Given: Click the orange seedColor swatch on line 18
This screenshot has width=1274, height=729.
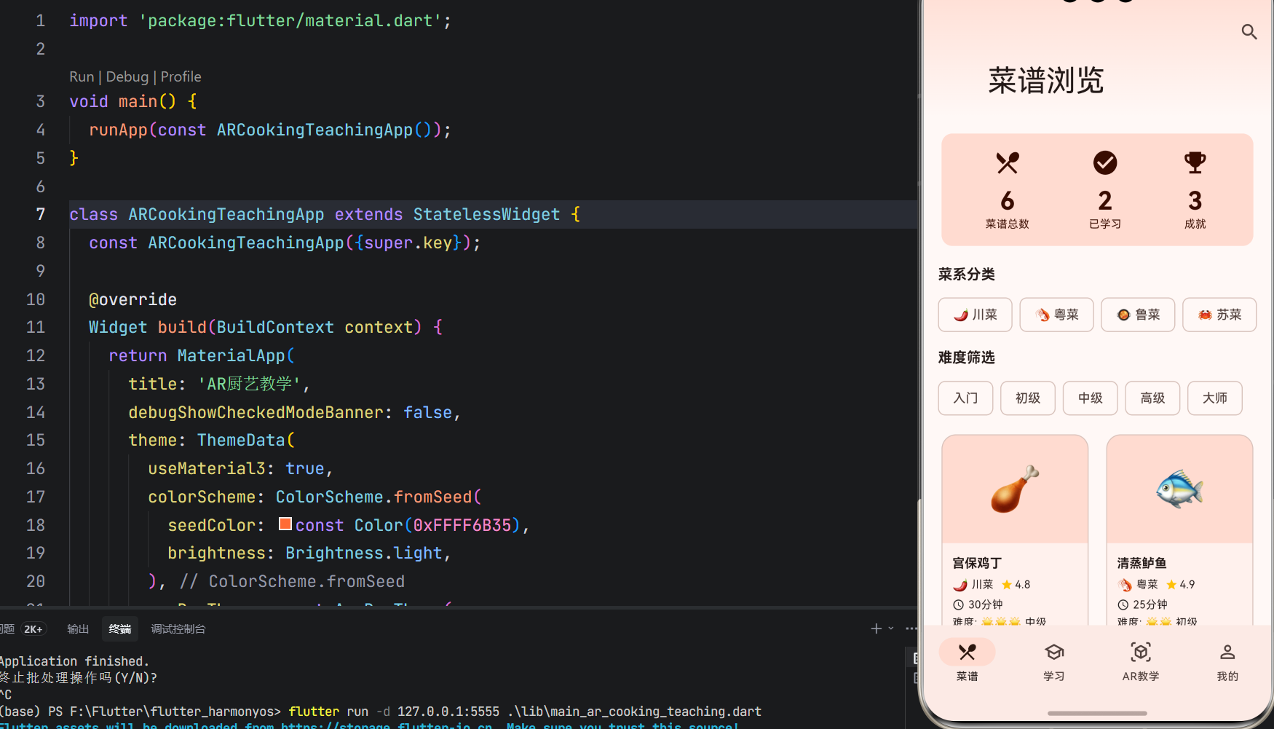Looking at the screenshot, I should (x=285, y=524).
